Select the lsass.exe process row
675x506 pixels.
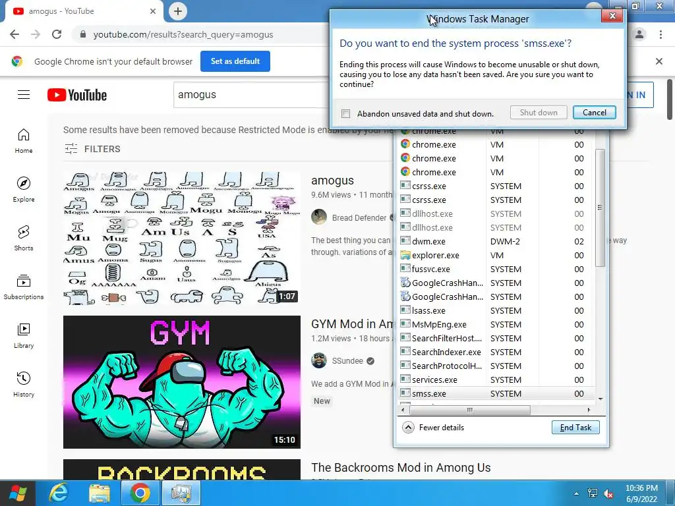(x=495, y=311)
